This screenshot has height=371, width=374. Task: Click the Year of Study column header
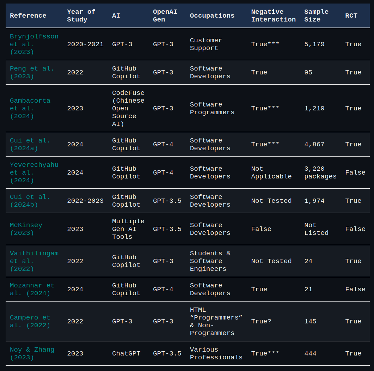click(x=81, y=16)
